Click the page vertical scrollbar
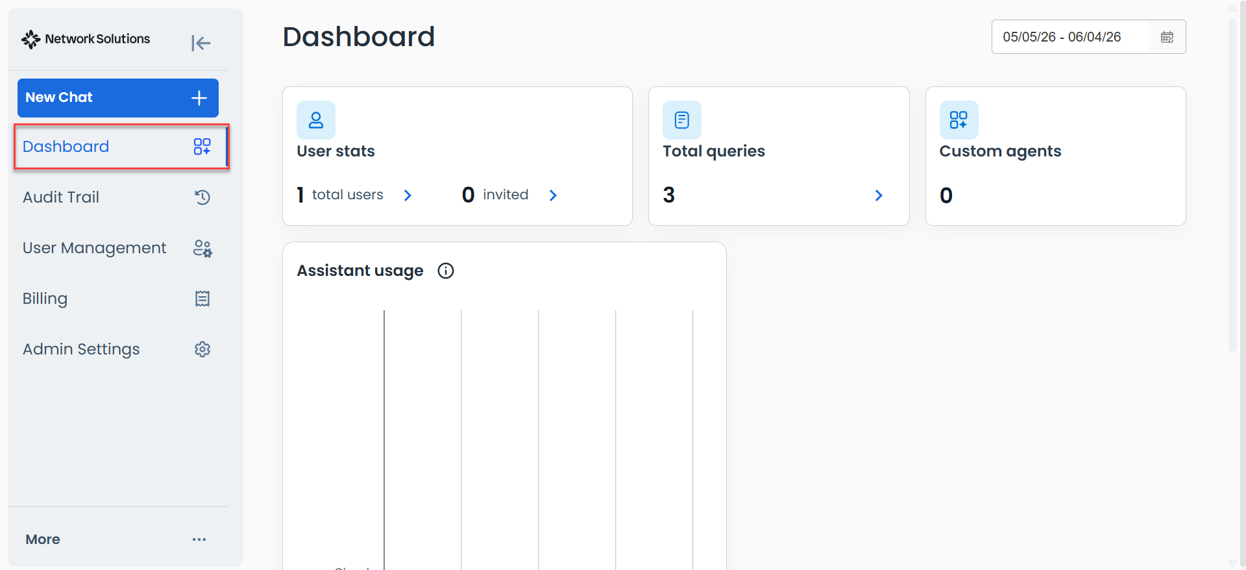 coord(1233,185)
